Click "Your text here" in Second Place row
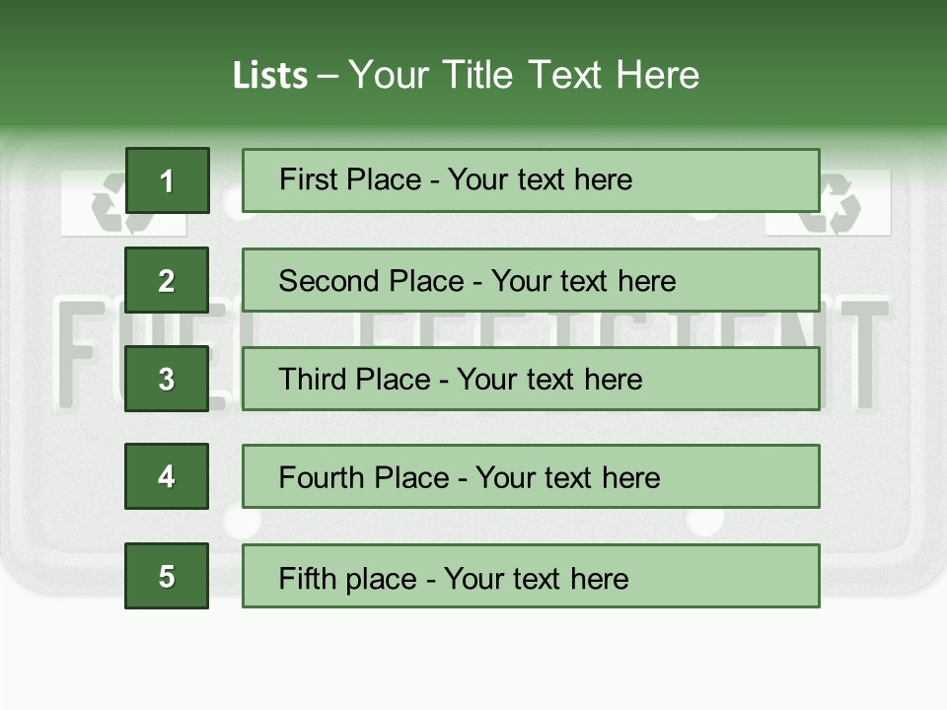Viewport: 947px width, 710px height. 584,281
